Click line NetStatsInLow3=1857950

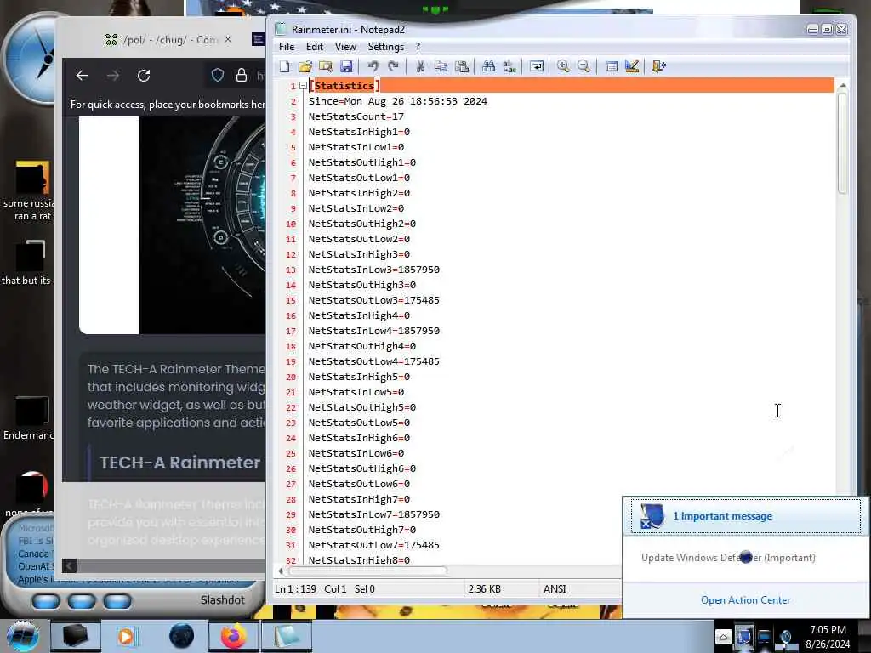coord(374,270)
